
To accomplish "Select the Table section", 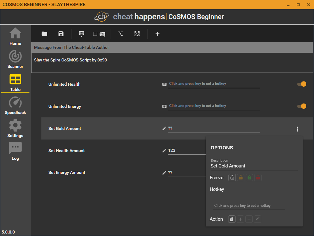I will (x=15, y=83).
